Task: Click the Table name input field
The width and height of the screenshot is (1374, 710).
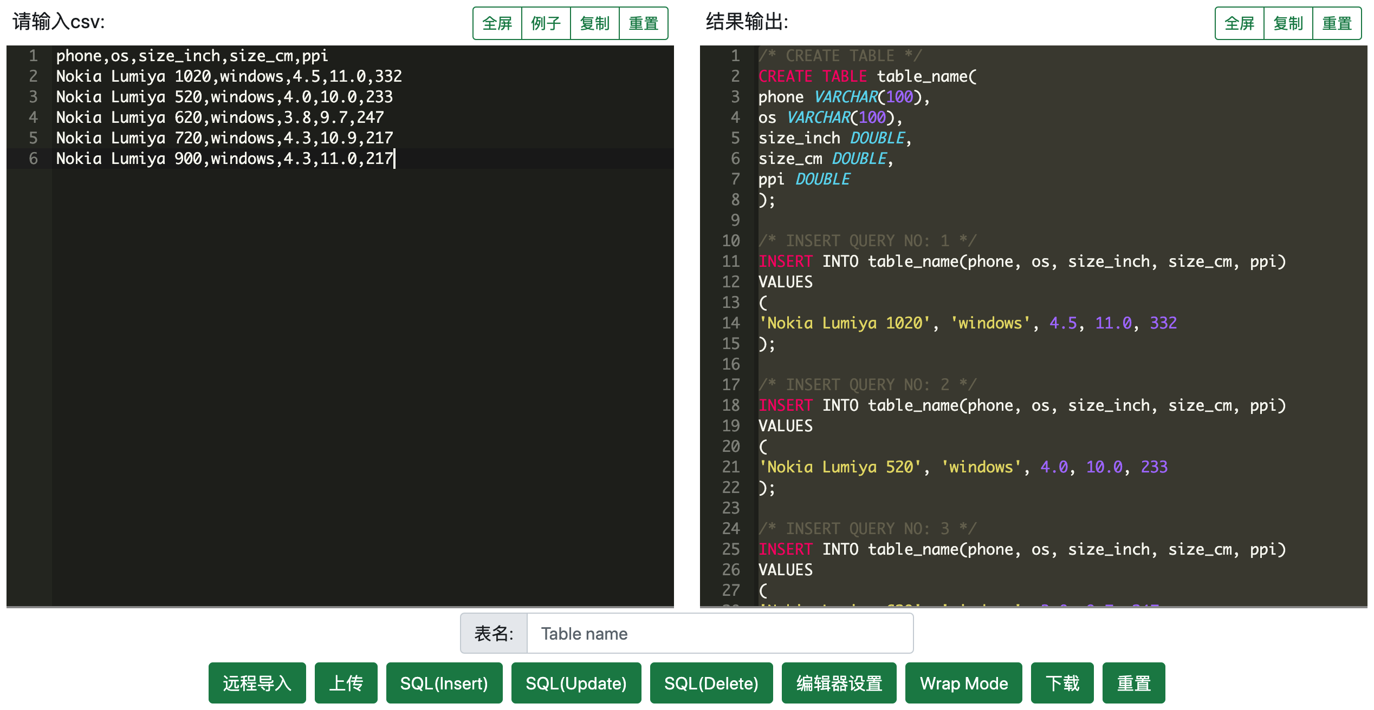Action: point(720,633)
